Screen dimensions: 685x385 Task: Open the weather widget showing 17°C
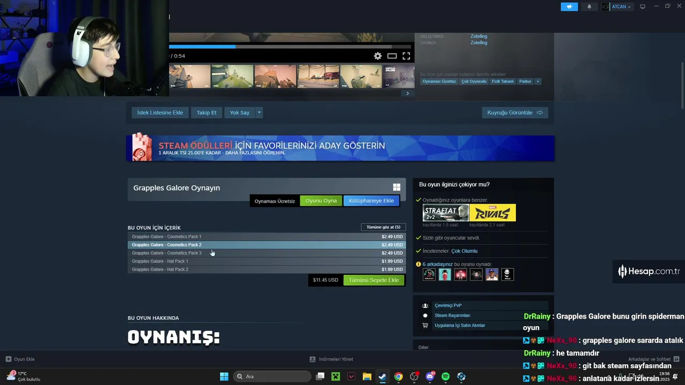pos(23,376)
